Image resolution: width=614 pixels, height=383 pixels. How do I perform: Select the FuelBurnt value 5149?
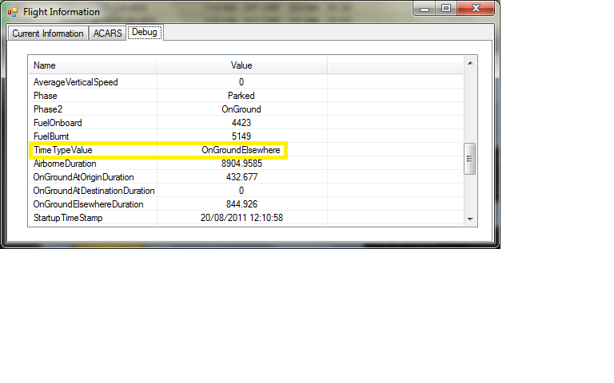[241, 136]
